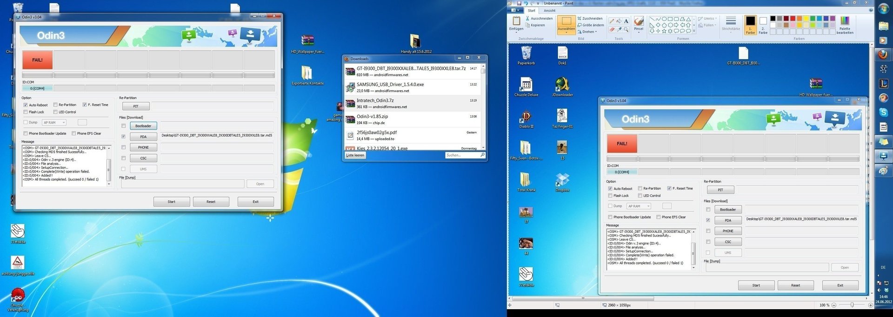Select the Color picker eyedropper tool
Screen dimensions: 893x317
[619, 29]
